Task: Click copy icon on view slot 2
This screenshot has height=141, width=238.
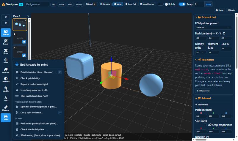Action: click(24, 42)
